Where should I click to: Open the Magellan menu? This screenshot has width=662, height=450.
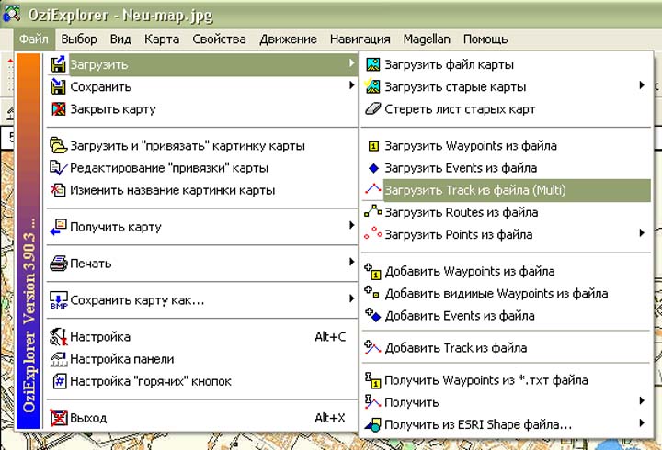pyautogui.click(x=427, y=39)
